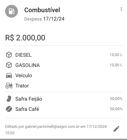Click the Veículo label

24,76
